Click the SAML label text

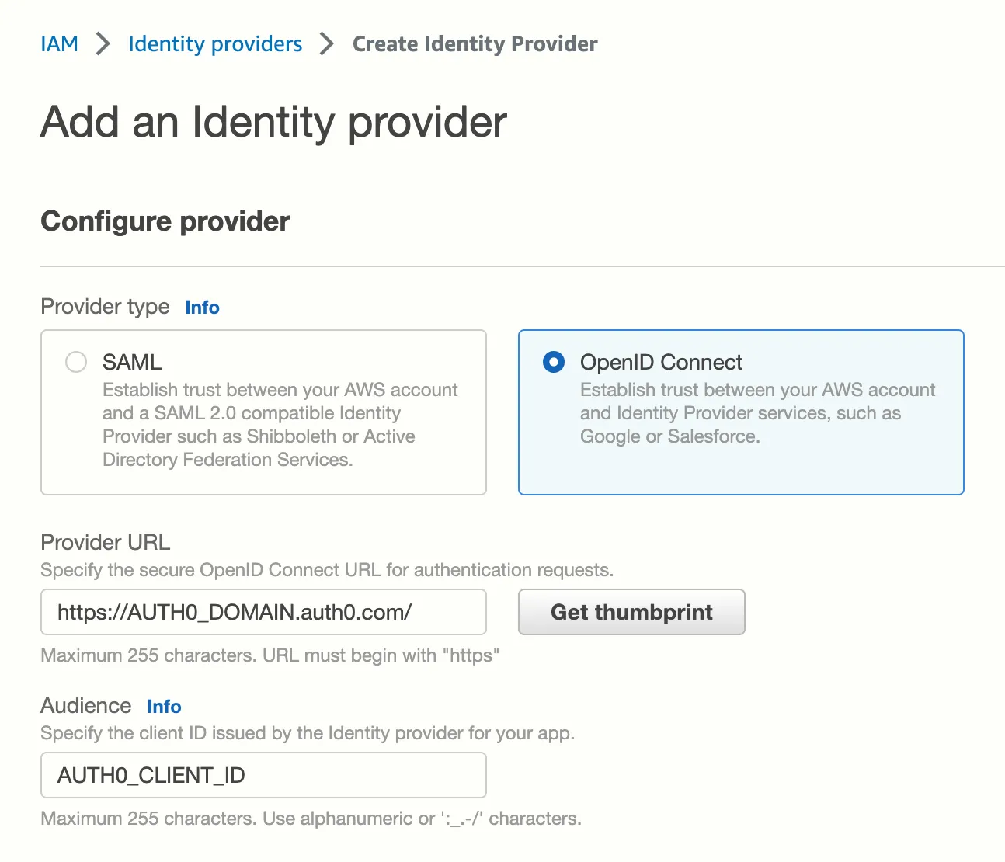point(132,362)
